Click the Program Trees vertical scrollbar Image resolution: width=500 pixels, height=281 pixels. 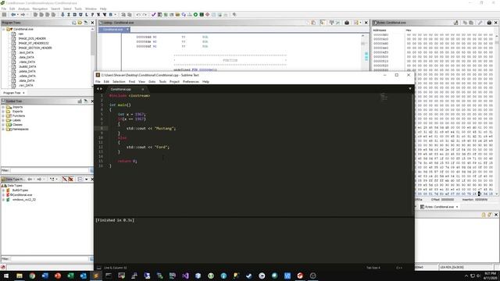92,57
